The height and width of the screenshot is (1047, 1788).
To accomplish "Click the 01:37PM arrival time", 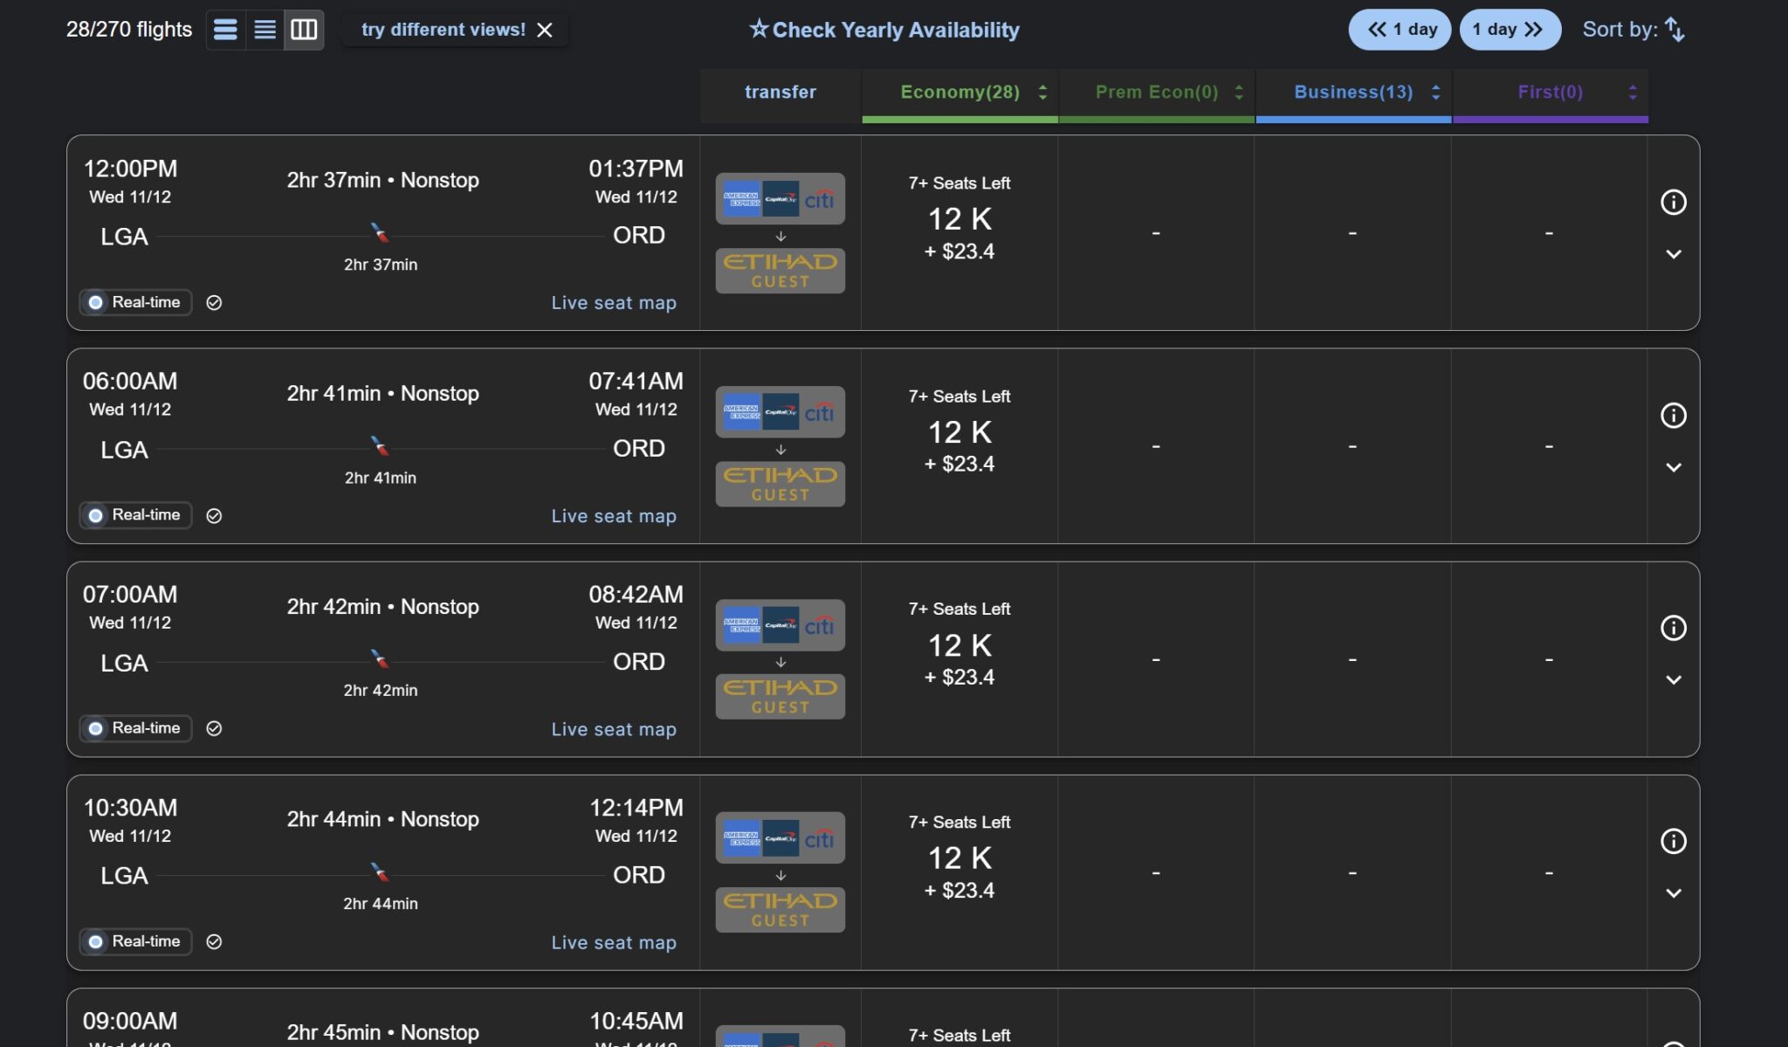I will [636, 169].
